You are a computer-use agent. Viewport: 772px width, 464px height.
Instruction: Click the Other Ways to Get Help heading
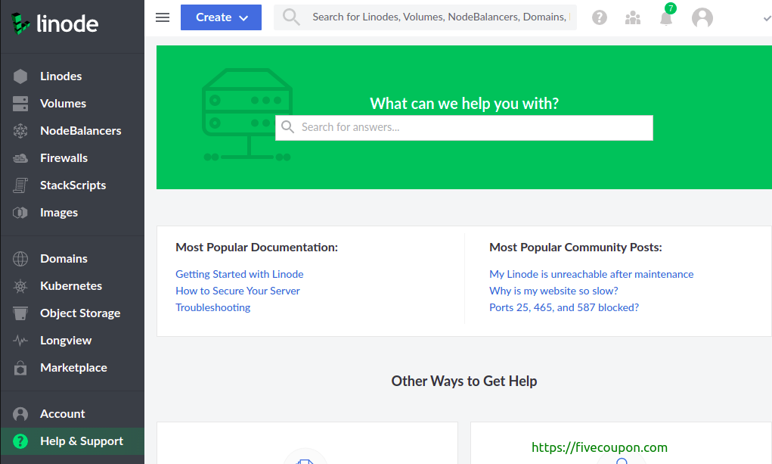point(464,381)
